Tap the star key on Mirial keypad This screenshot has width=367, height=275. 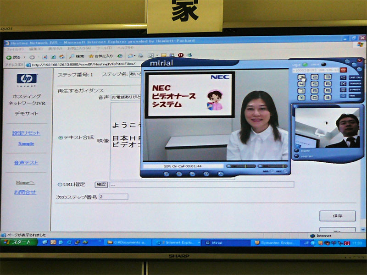tap(301, 97)
